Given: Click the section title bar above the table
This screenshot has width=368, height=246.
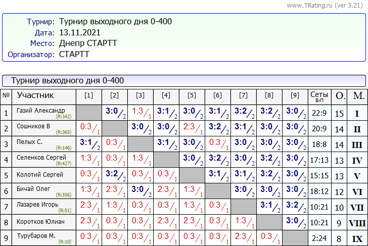Looking at the screenshot, I should tap(183, 80).
